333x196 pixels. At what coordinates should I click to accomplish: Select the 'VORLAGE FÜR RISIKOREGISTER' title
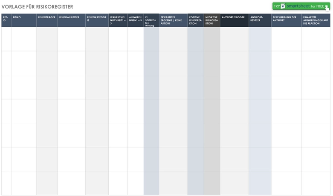tap(37, 7)
